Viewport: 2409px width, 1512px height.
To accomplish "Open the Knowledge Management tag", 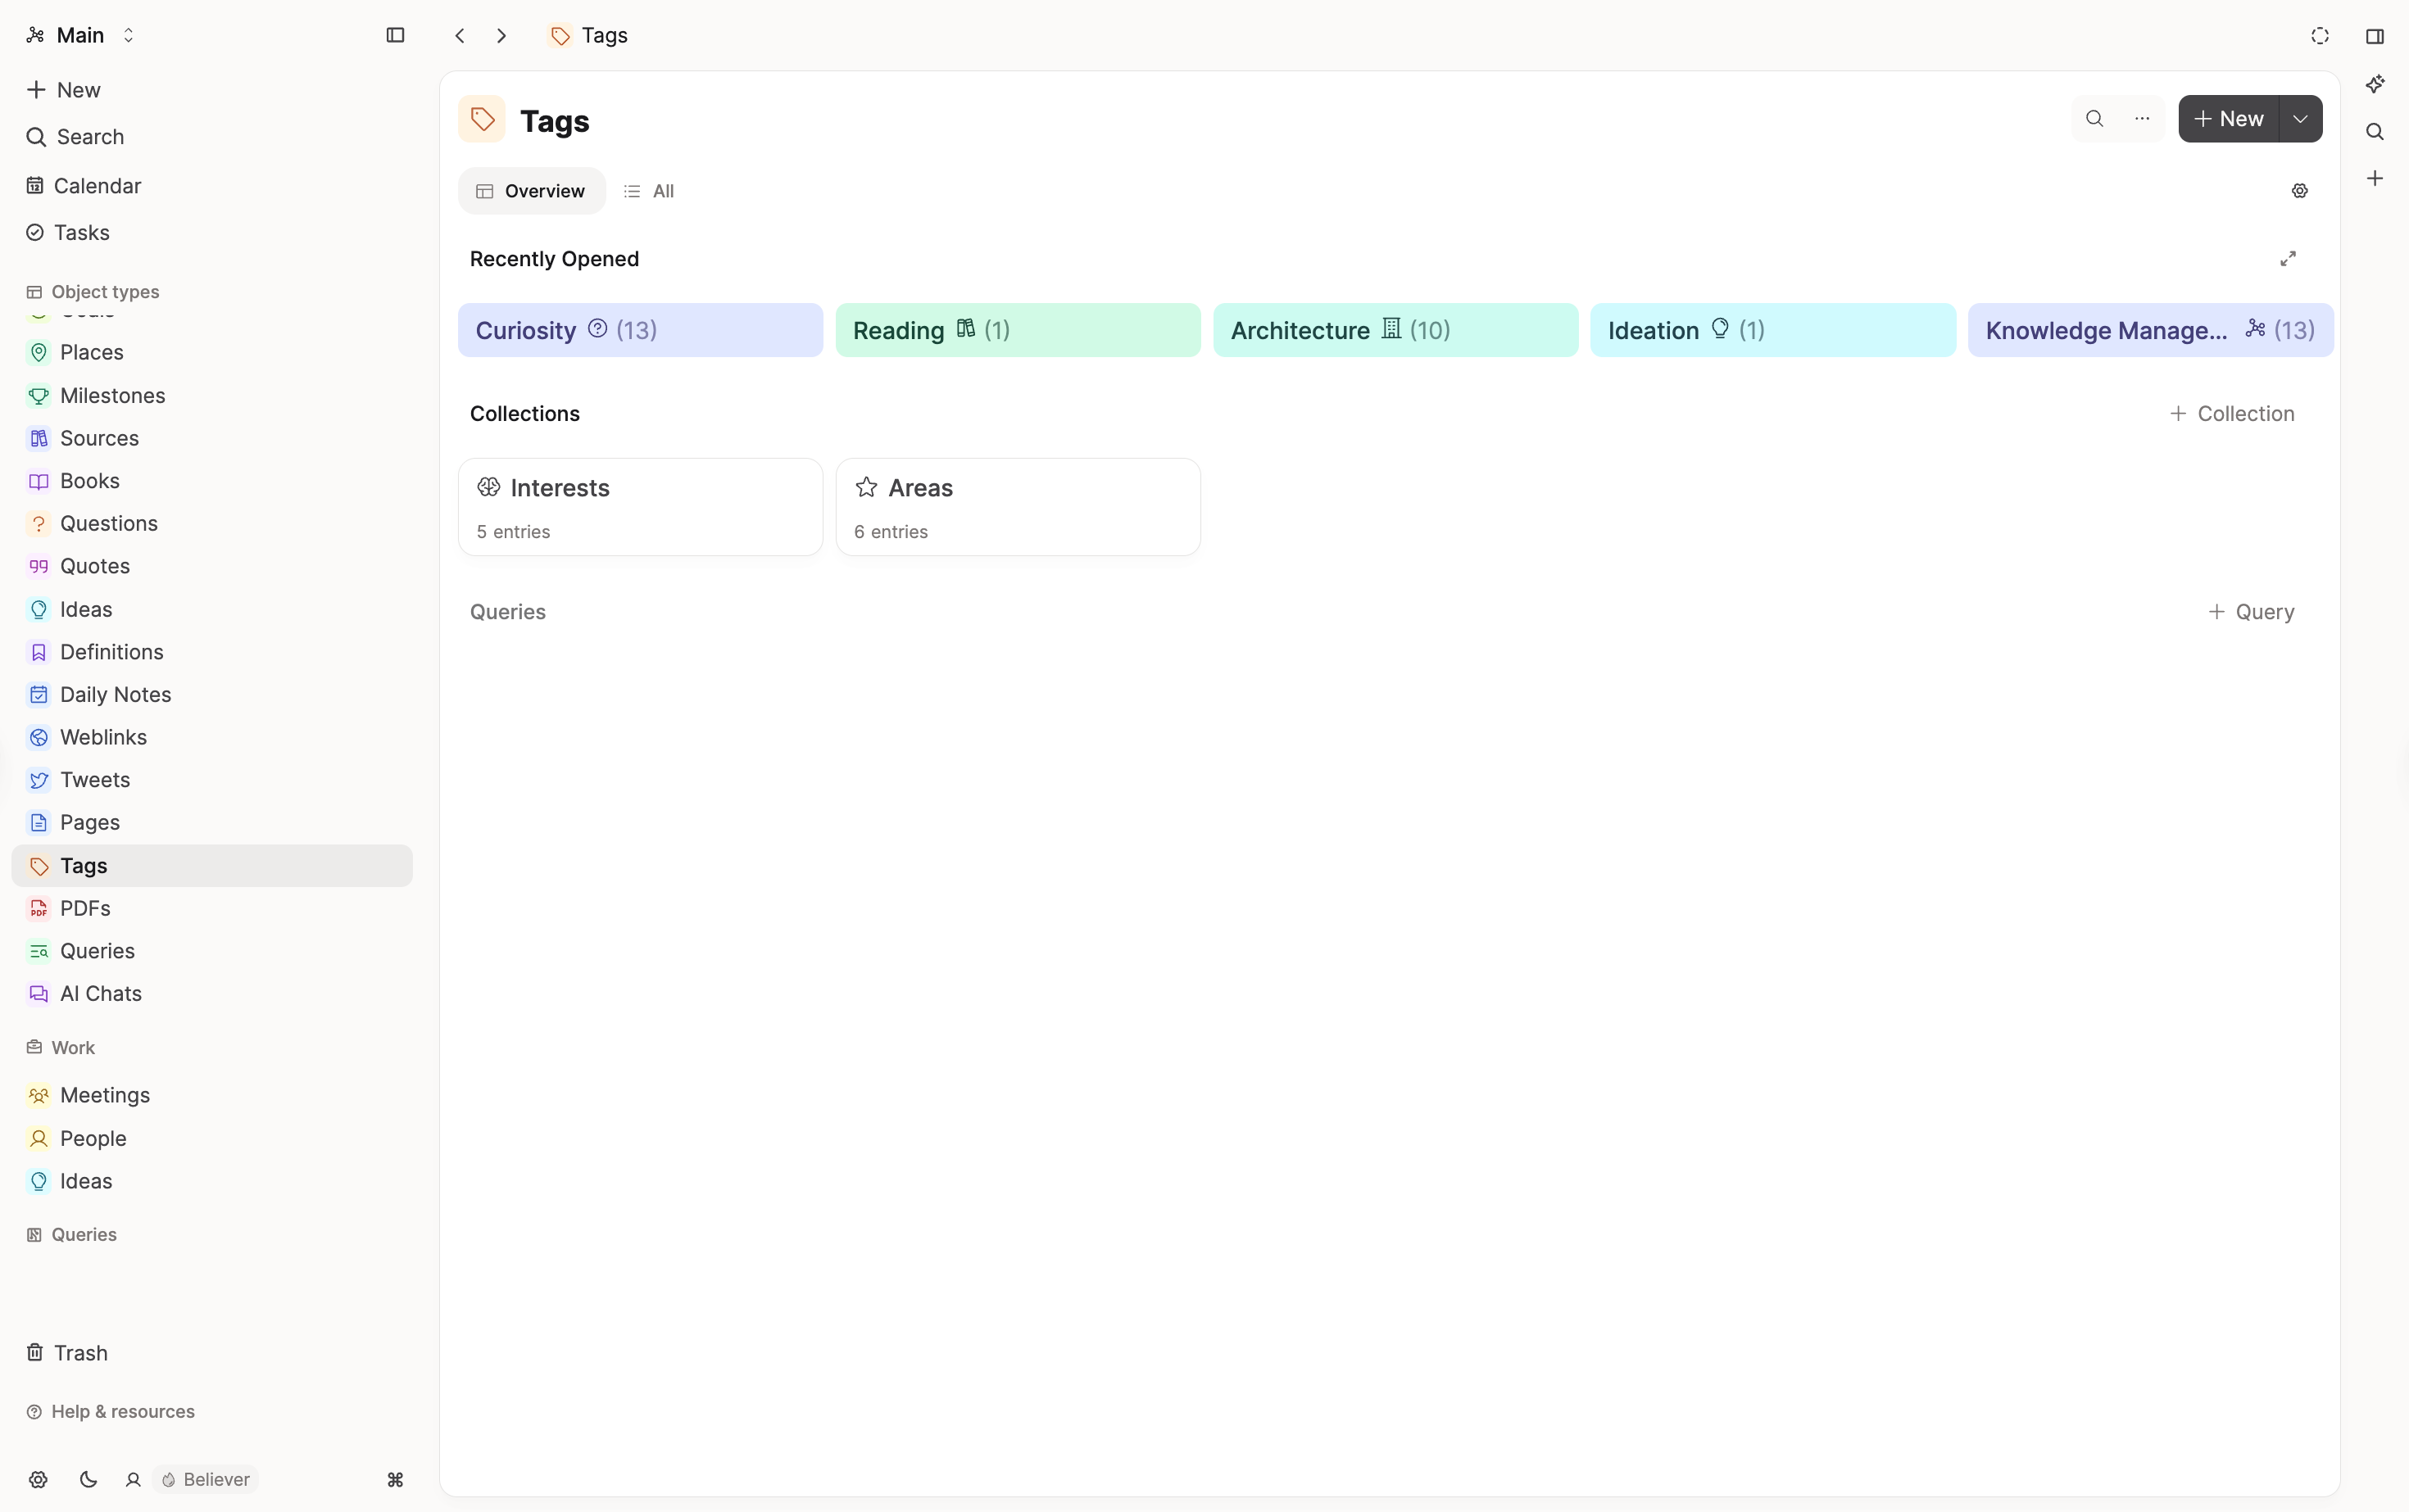I will pos(2151,330).
